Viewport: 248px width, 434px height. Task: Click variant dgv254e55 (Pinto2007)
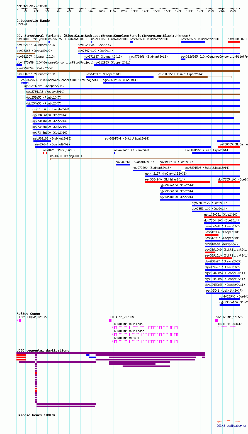point(44,104)
